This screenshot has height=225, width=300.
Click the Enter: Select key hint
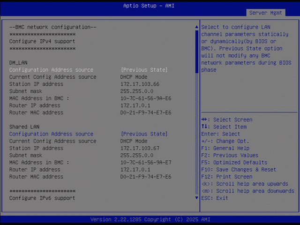click(x=221, y=134)
